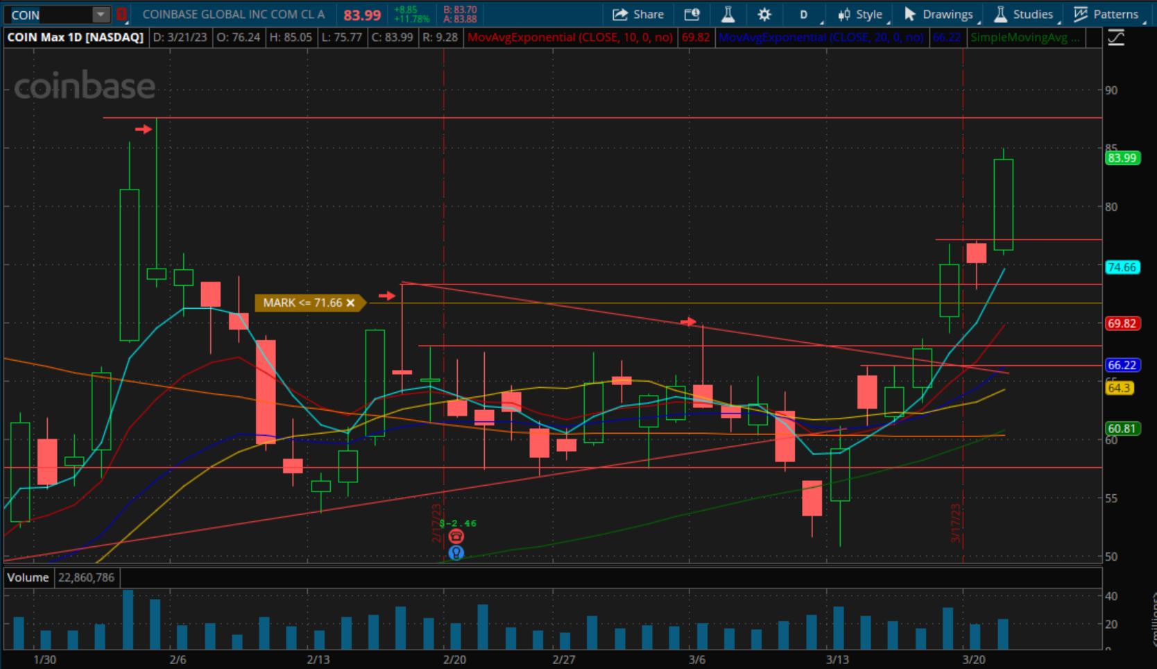Screen dimensions: 1157x669
Task: Click the red 83.99 last price in top bar
Action: (x=362, y=15)
